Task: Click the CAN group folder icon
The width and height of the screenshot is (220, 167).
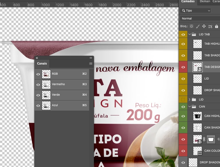Action: click(194, 106)
